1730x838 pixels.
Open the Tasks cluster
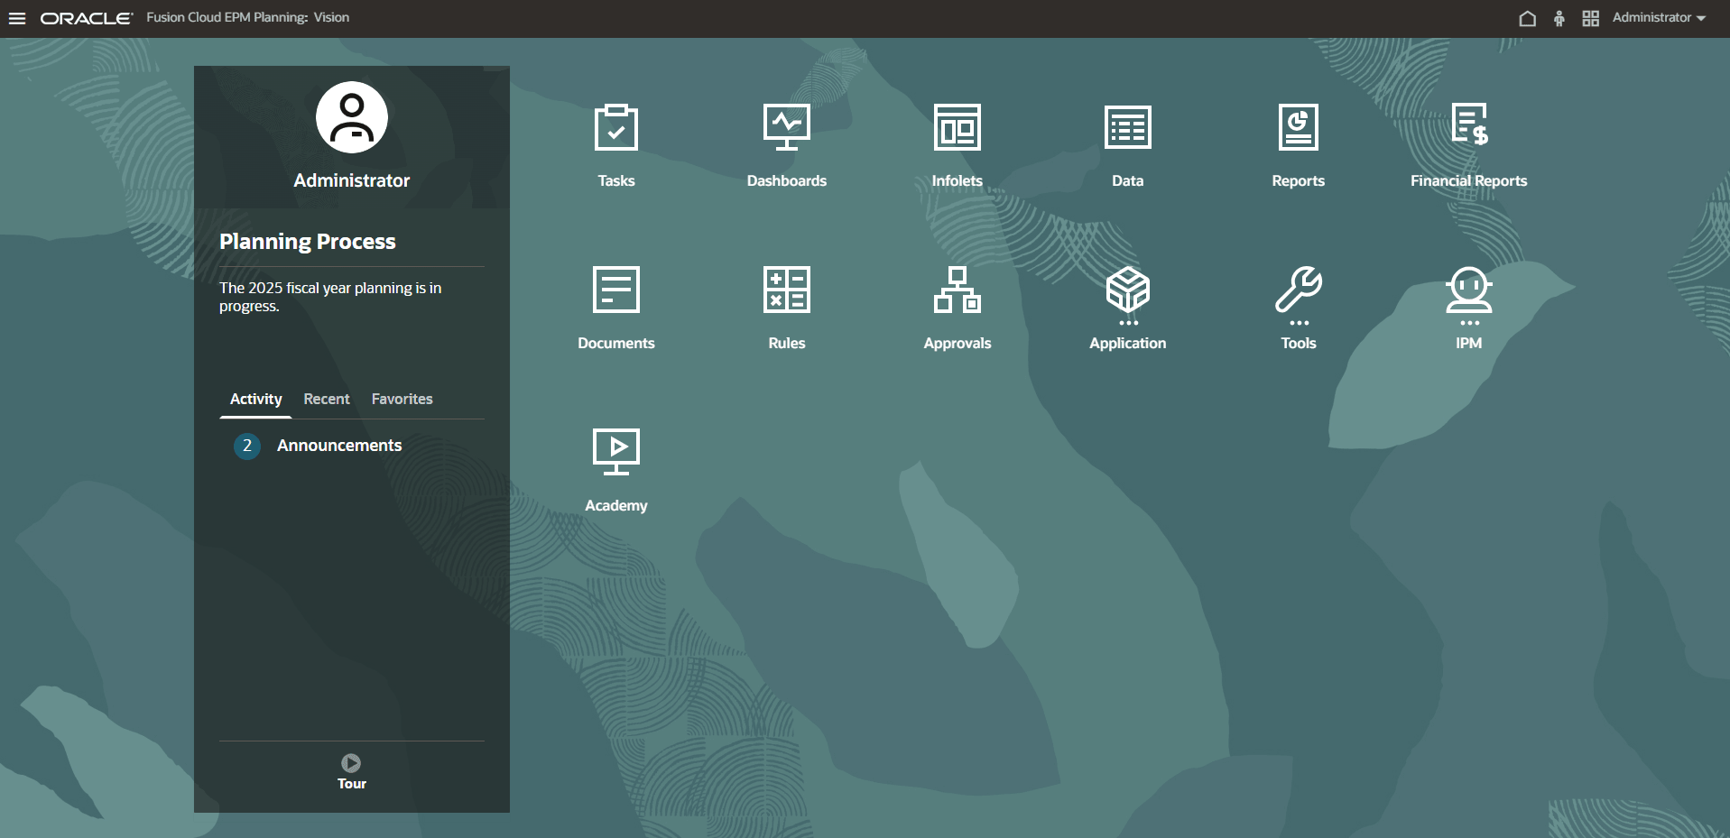tap(616, 145)
